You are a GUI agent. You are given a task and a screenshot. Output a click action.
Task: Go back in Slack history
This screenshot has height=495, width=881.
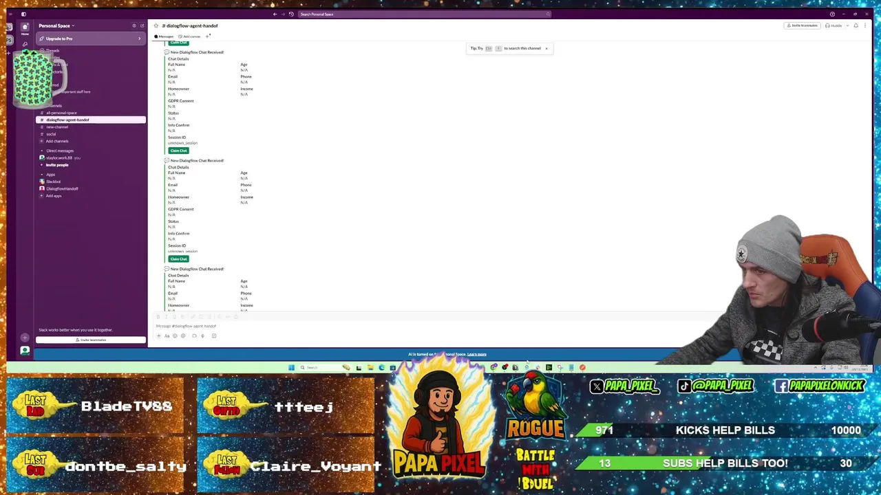[275, 14]
